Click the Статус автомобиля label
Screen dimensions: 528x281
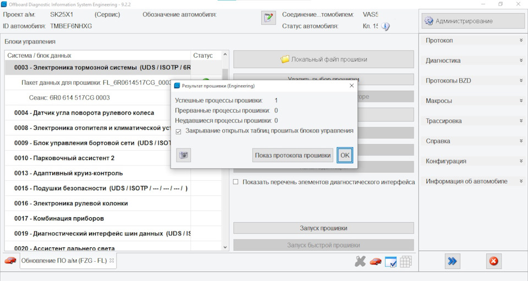tap(310, 26)
